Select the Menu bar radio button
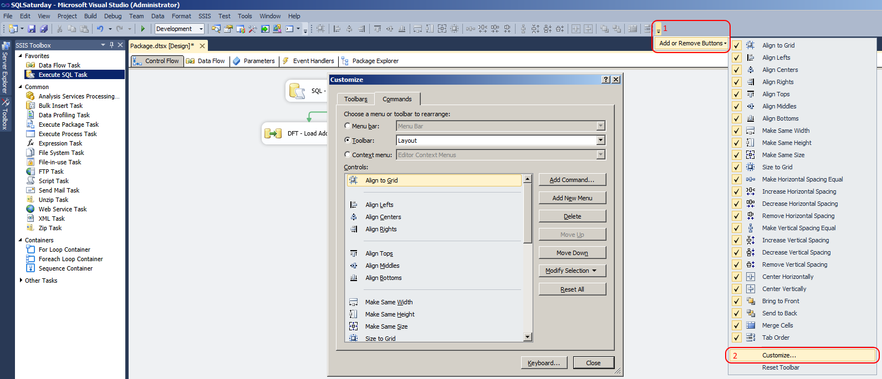 pyautogui.click(x=348, y=126)
